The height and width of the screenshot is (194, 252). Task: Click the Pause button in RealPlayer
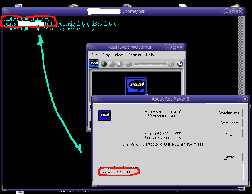(112, 64)
